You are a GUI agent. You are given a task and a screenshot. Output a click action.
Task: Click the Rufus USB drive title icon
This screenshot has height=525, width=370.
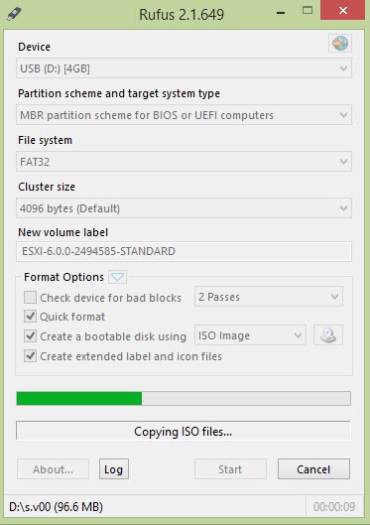tap(14, 14)
